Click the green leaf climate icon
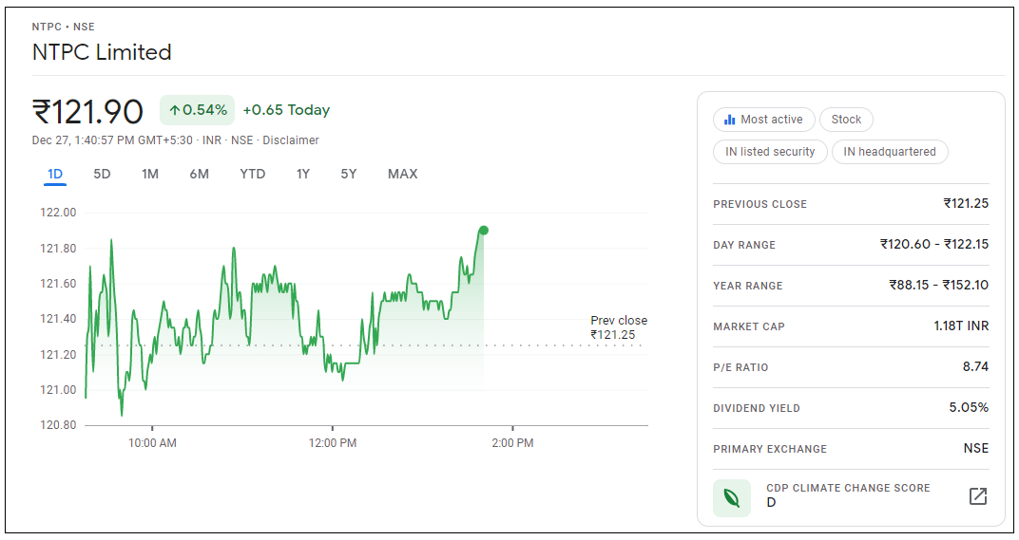 [732, 498]
